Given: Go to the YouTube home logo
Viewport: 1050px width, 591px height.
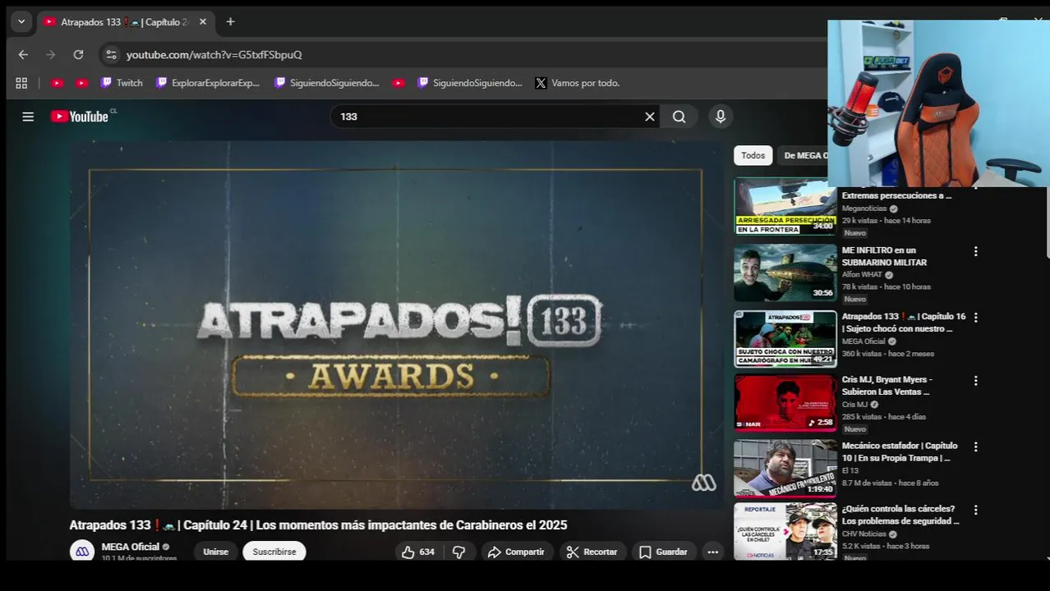Looking at the screenshot, I should pyautogui.click(x=80, y=117).
